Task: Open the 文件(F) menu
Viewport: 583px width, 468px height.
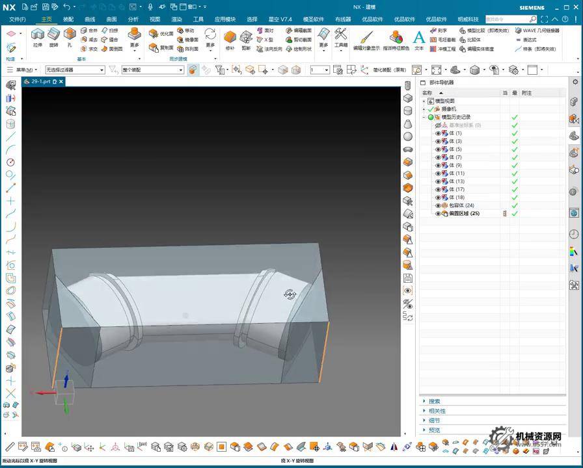Action: 18,19
